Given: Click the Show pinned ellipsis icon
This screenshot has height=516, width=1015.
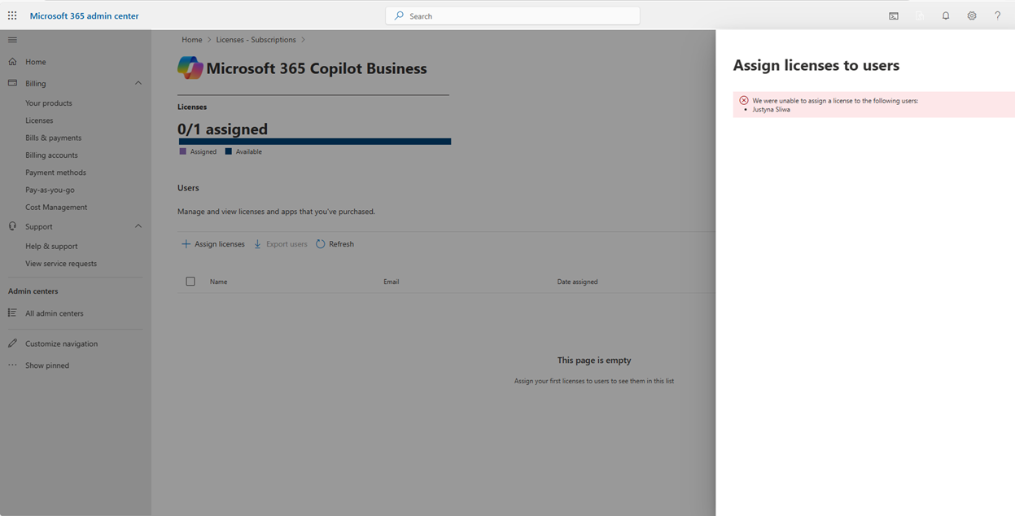Looking at the screenshot, I should click(x=12, y=365).
